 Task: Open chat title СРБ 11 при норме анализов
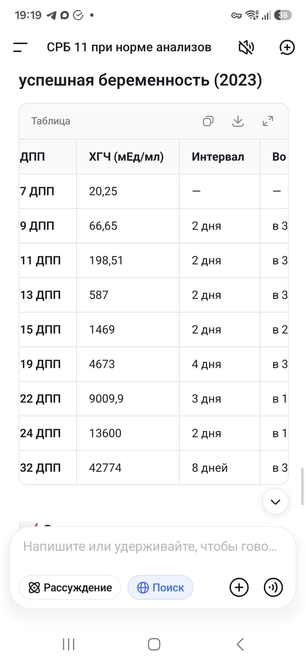tap(129, 48)
